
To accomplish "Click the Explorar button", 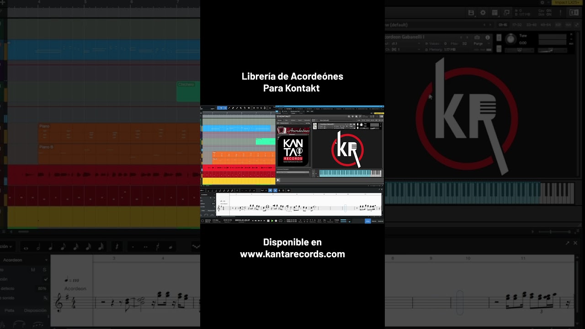I will tap(381, 221).
